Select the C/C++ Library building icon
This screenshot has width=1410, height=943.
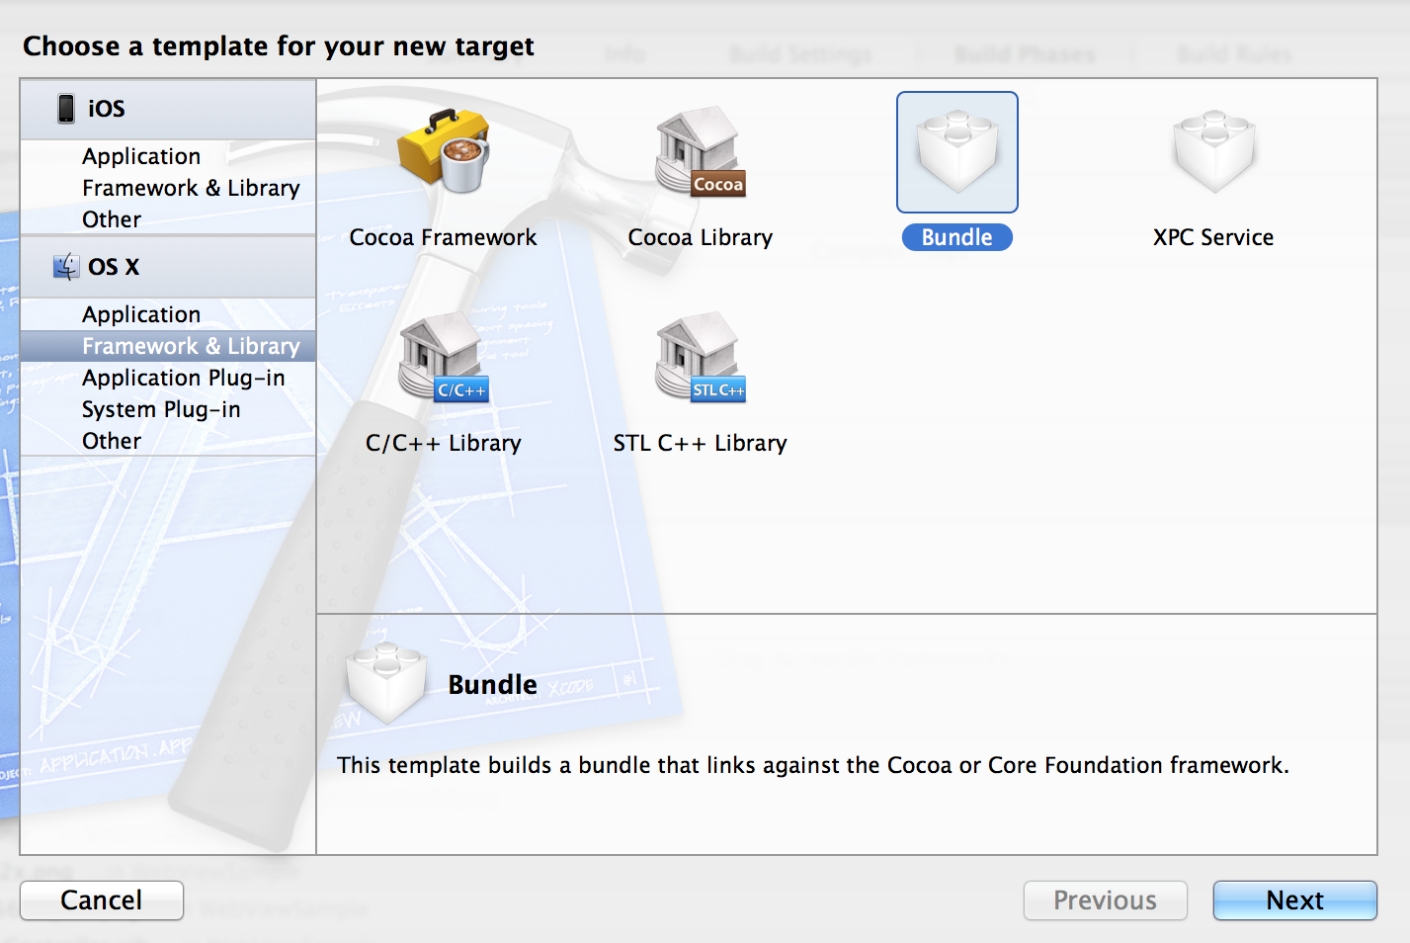coord(443,358)
